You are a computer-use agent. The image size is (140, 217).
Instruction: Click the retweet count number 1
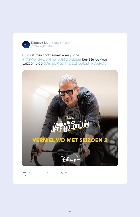pyautogui.click(x=48, y=174)
